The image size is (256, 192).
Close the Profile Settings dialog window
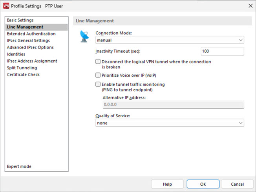tap(250, 6)
